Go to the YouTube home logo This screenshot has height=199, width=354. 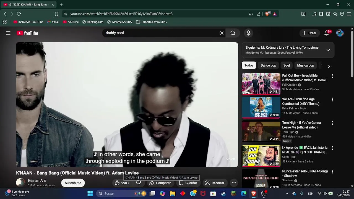coord(27,33)
